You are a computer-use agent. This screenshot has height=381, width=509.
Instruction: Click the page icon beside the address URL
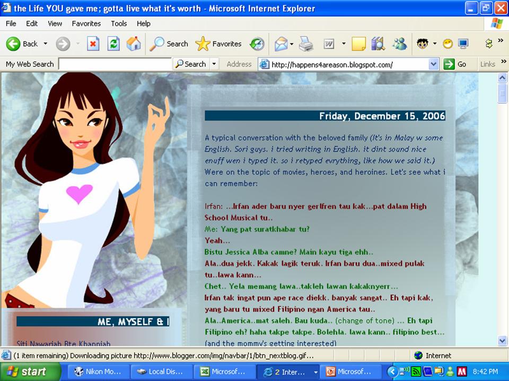click(265, 64)
